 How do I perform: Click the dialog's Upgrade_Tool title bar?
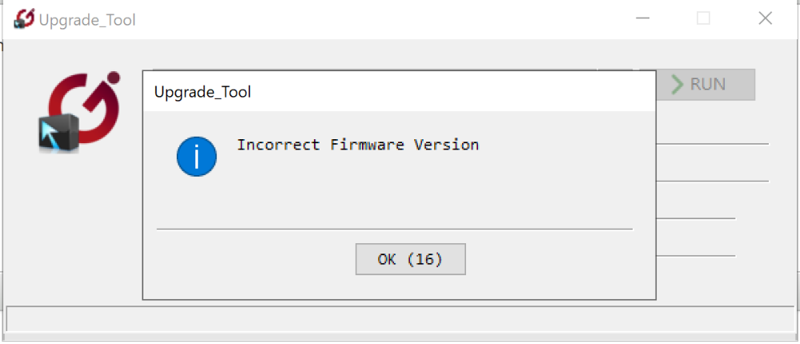click(399, 92)
